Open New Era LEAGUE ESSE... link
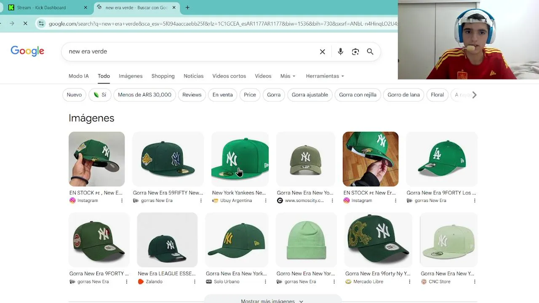Viewport: 539px width, 303px height. (x=167, y=274)
